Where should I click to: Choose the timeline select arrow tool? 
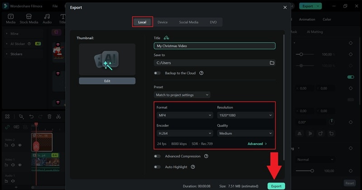[21, 117]
